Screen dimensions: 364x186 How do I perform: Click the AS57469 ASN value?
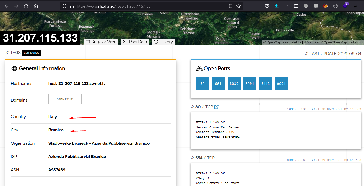[57, 170]
